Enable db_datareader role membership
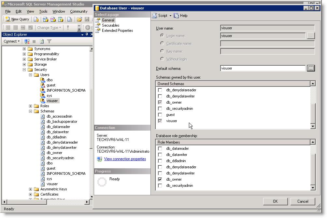Screen dimensions: 327x218 point(160,148)
